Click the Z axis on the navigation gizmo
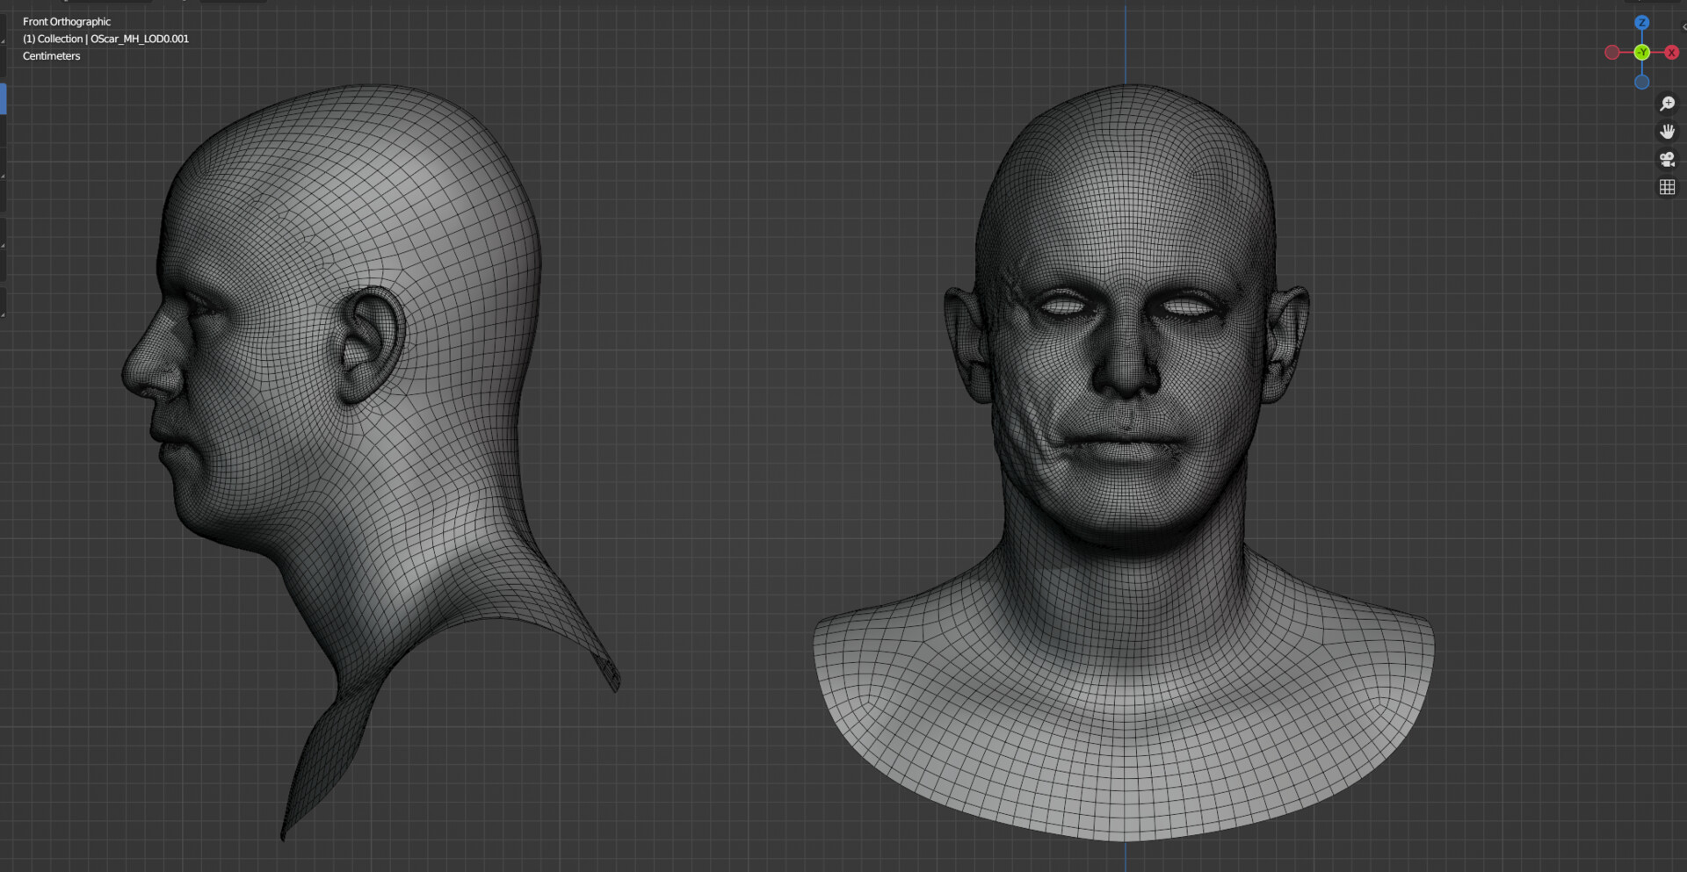Image resolution: width=1687 pixels, height=872 pixels. [x=1642, y=23]
